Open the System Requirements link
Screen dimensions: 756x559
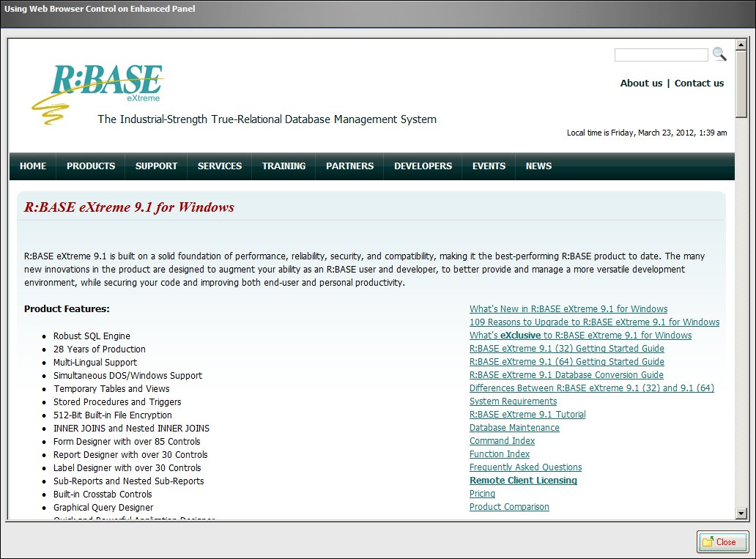click(x=513, y=401)
